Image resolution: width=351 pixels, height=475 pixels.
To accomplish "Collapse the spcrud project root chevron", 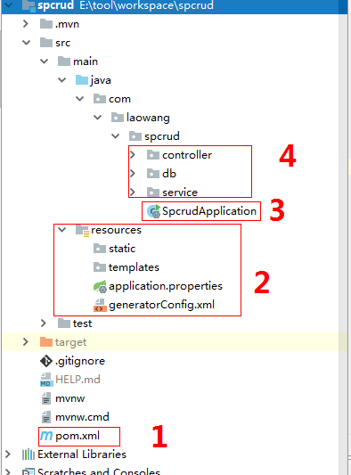I will pos(9,5).
